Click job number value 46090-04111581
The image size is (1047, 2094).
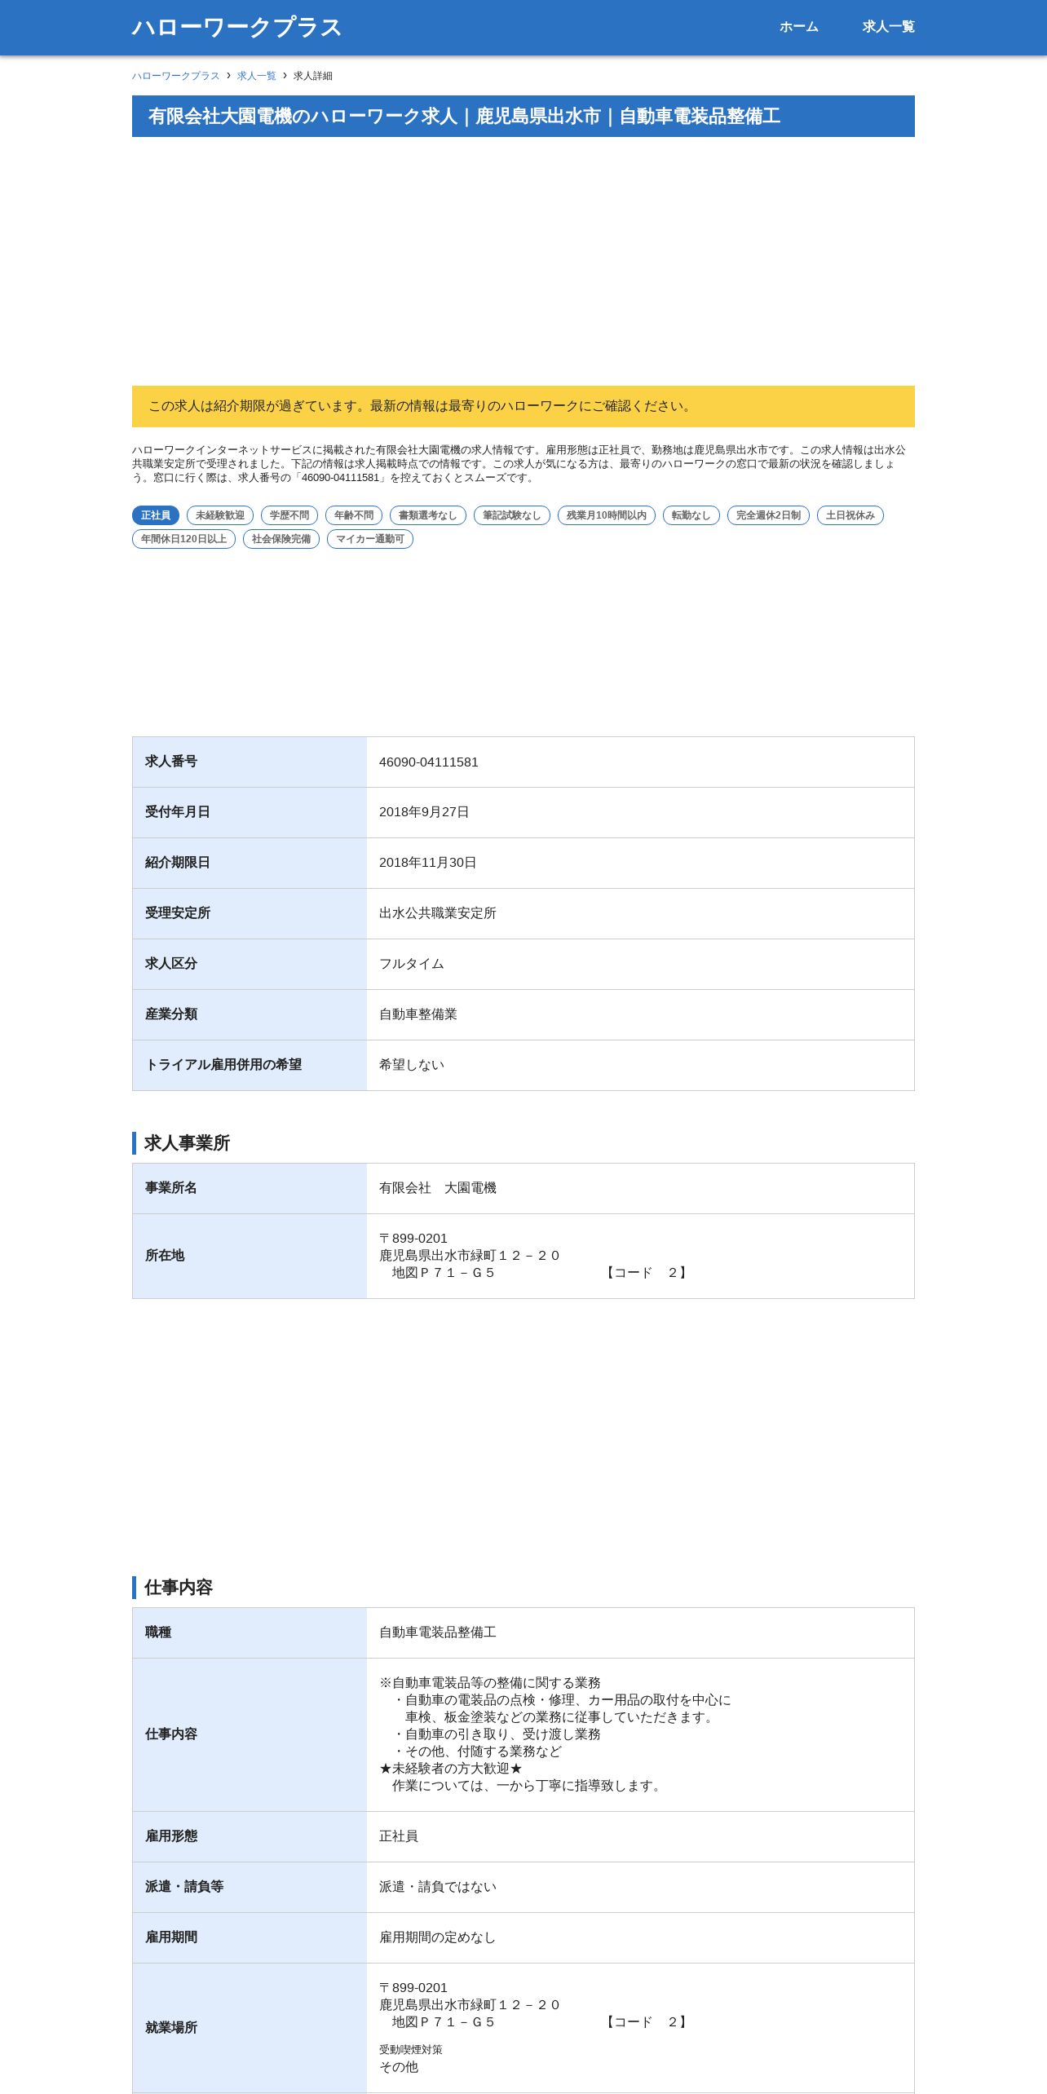tap(429, 762)
